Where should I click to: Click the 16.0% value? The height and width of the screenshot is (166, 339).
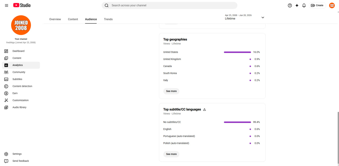click(256, 52)
